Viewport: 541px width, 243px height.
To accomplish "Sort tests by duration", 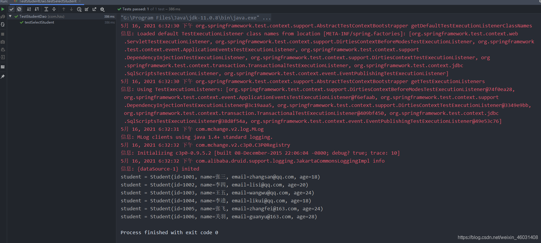I will 37,9.
